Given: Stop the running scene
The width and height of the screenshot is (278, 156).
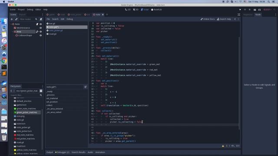Looking at the screenshot, I should [249, 10].
